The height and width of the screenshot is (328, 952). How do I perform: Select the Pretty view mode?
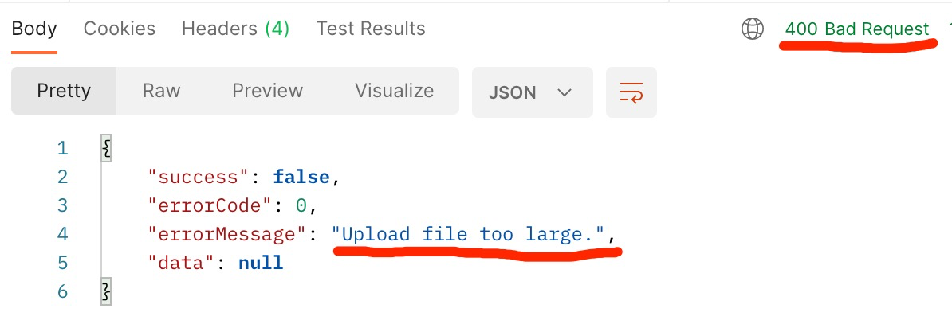(x=64, y=91)
